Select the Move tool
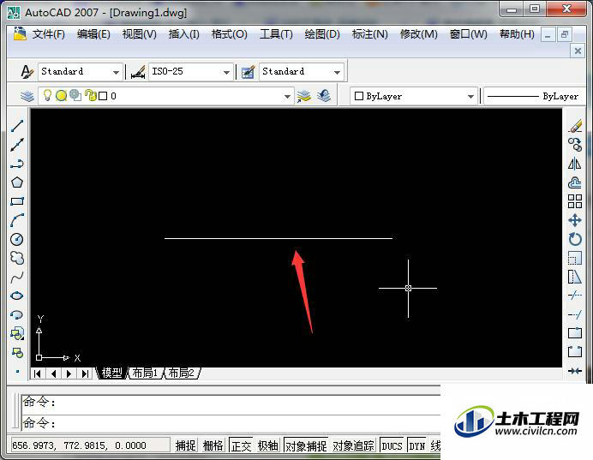The image size is (593, 460). (575, 220)
